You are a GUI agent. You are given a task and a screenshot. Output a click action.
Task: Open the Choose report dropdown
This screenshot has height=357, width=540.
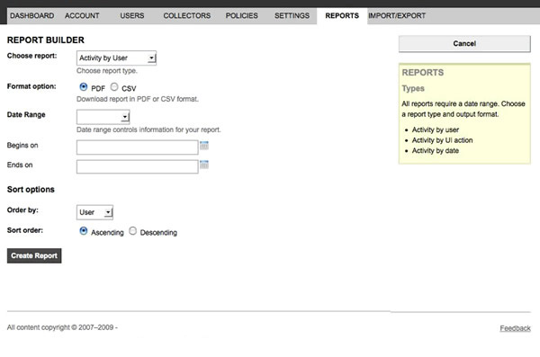coord(116,58)
